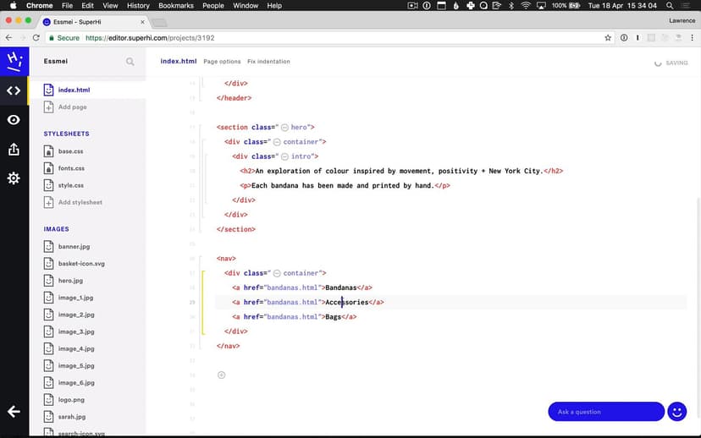
Task: Bookmark page with the star icon
Action: (608, 38)
